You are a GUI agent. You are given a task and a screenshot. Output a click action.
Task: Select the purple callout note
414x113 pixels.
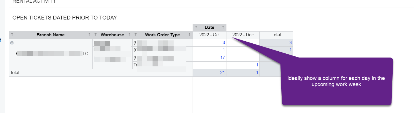pyautogui.click(x=337, y=81)
